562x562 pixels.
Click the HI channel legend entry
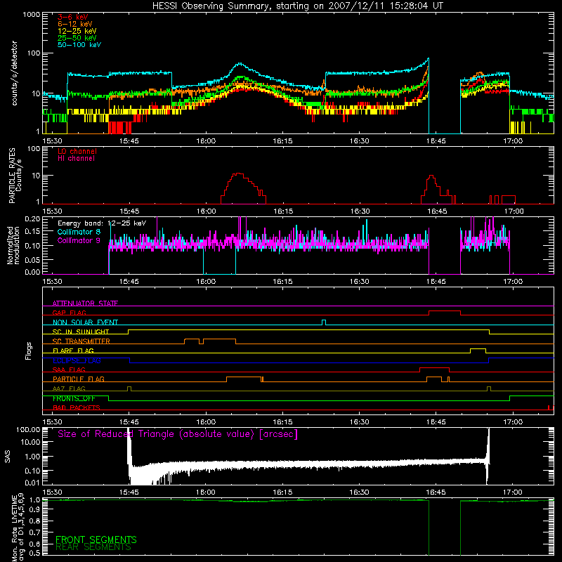tap(76, 159)
